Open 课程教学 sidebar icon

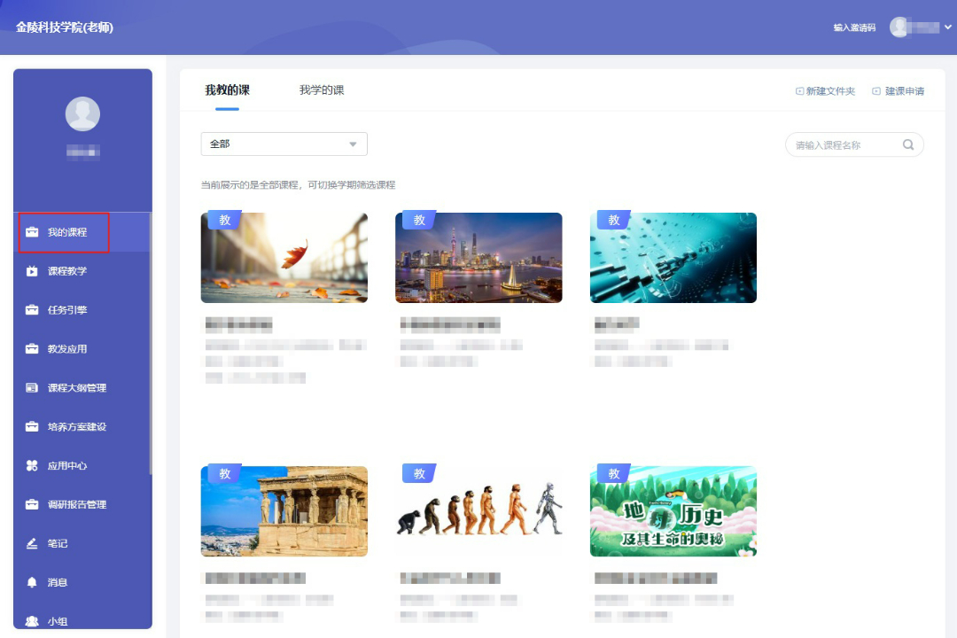click(x=32, y=271)
